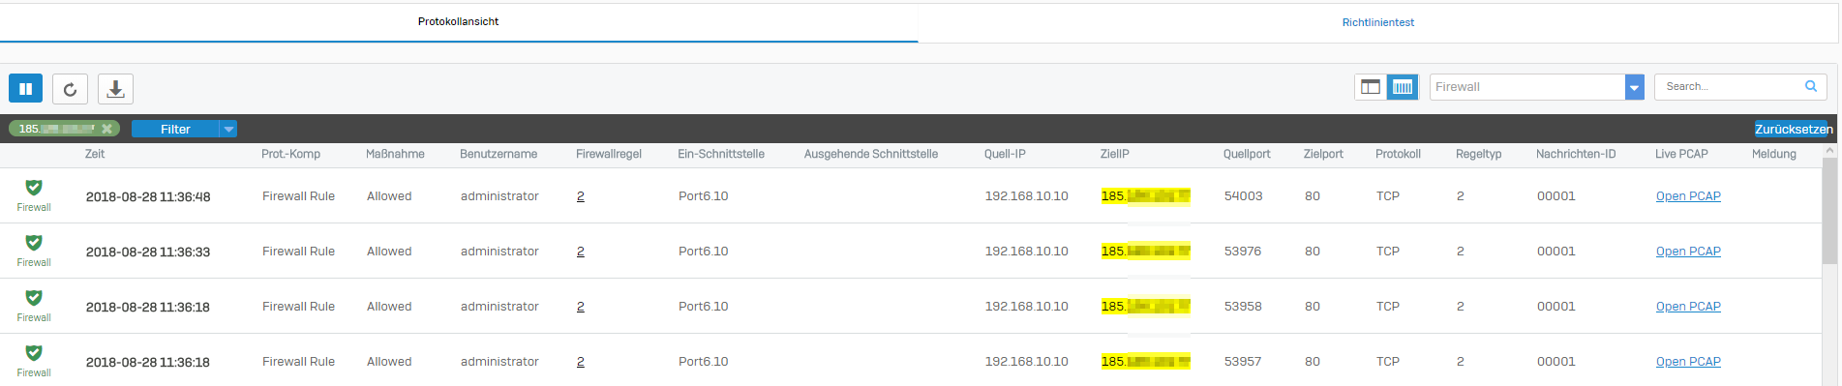The height and width of the screenshot is (386, 1842).
Task: Switch to the Richtlinientest tab
Action: (1377, 22)
